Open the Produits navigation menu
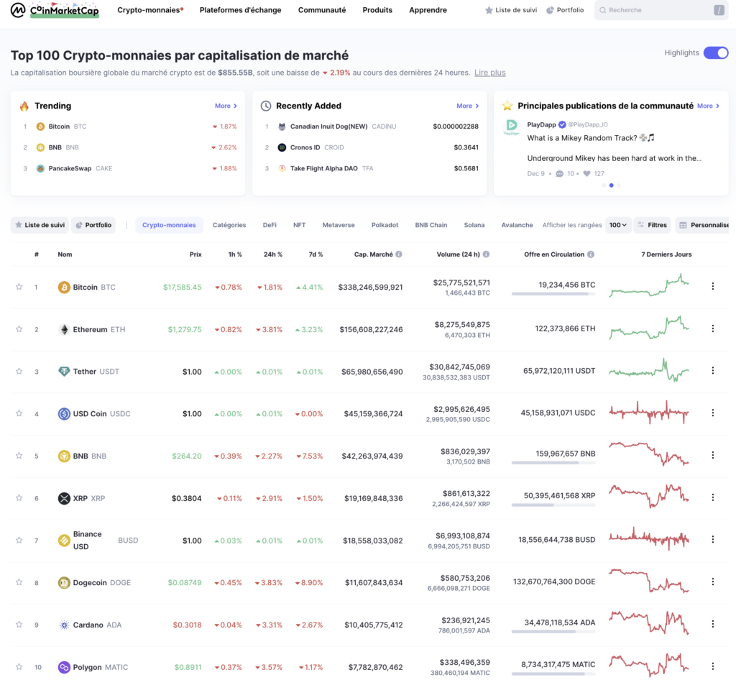 [x=377, y=10]
